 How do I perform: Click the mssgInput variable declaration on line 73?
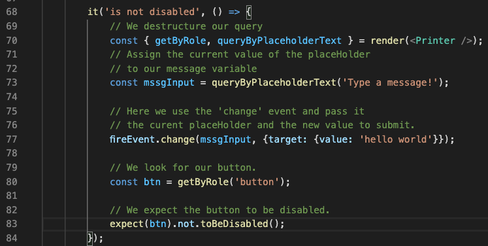pyautogui.click(x=169, y=82)
